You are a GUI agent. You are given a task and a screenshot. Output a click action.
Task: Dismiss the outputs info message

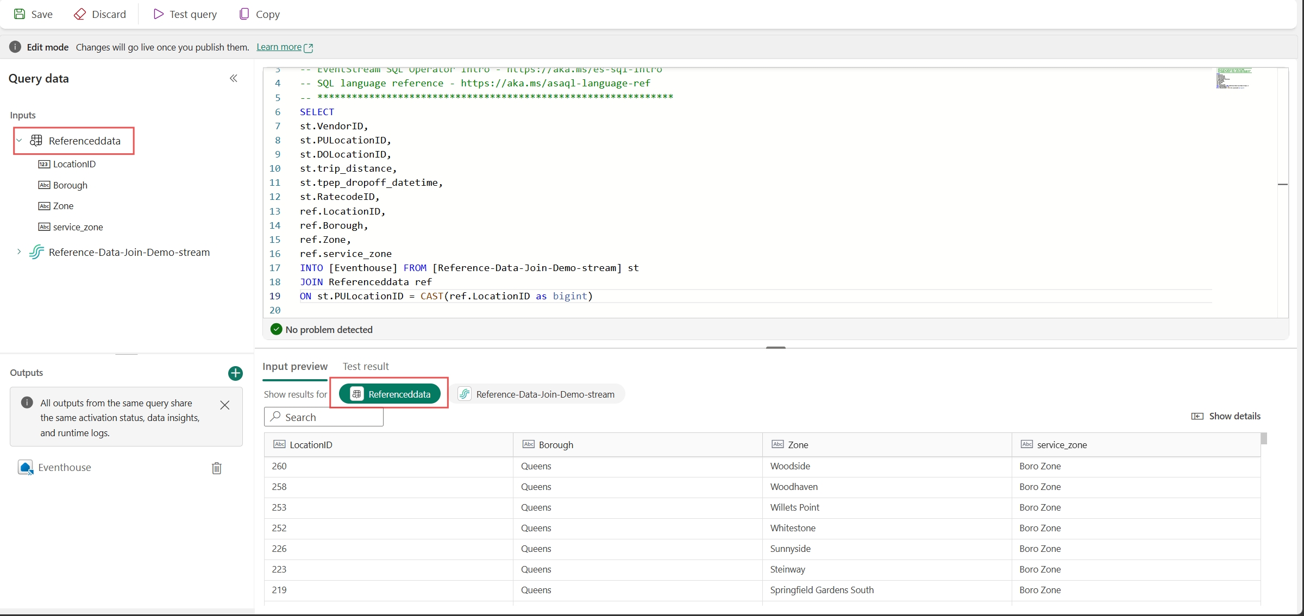[x=225, y=405]
